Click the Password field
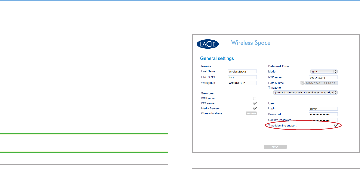 pos(323,114)
